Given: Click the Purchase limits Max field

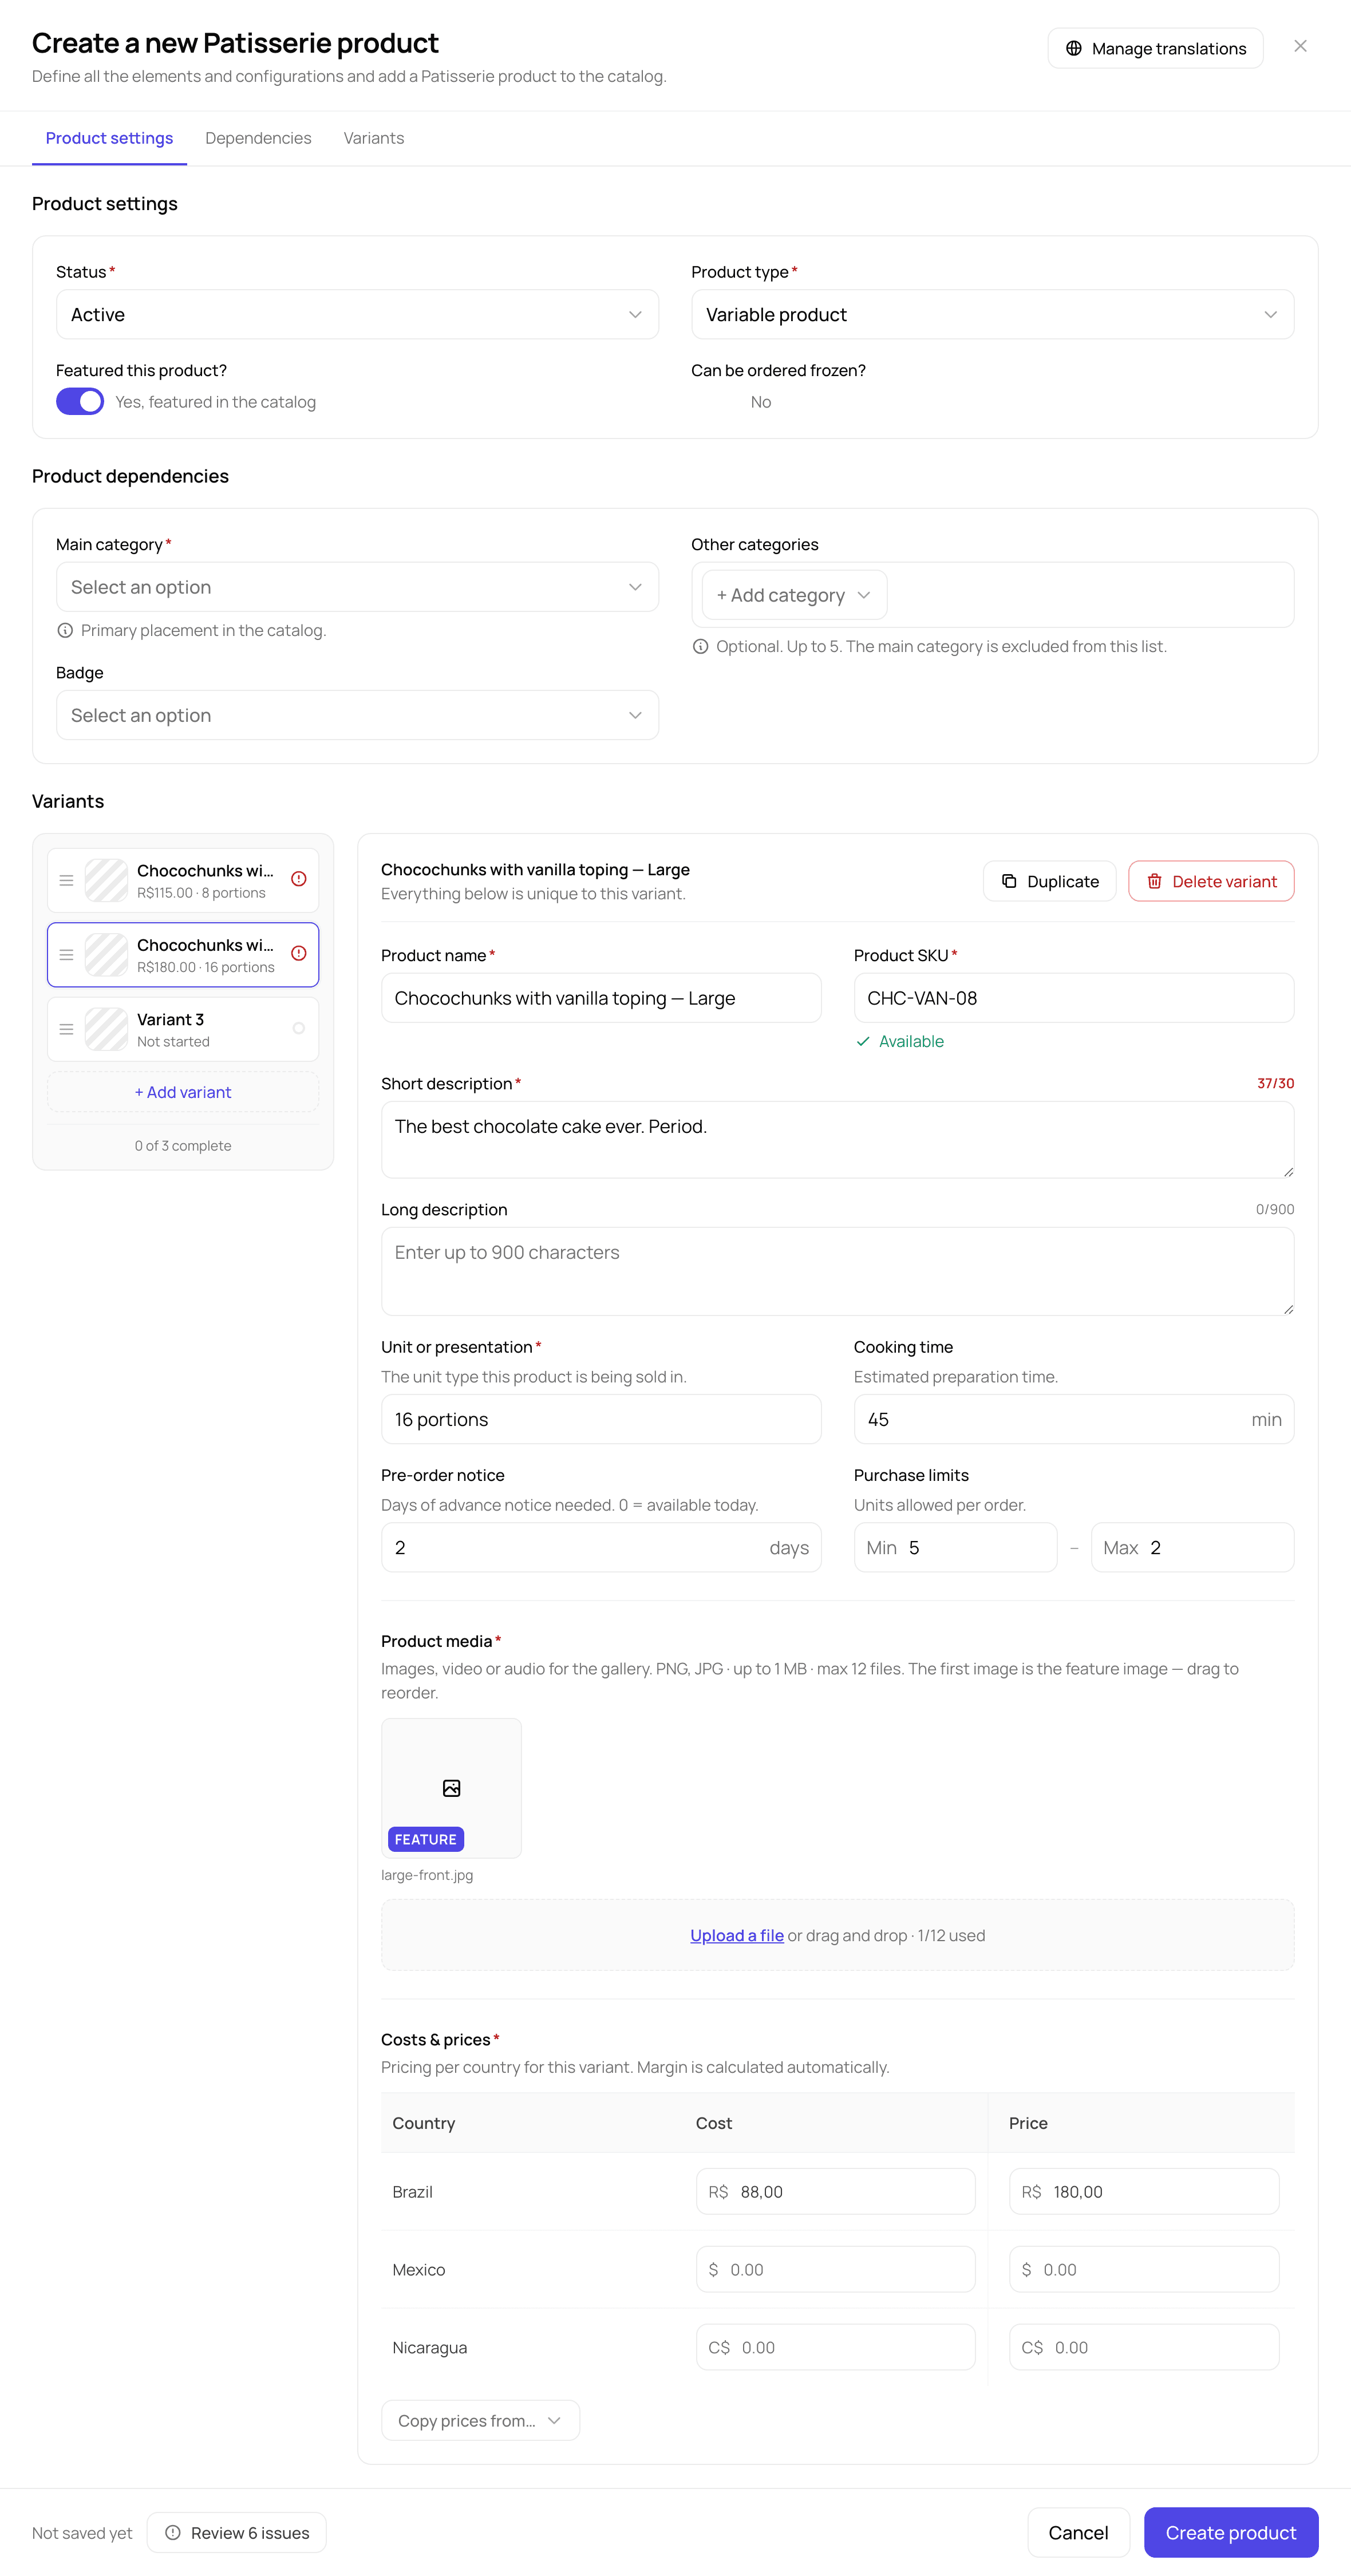Looking at the screenshot, I should (x=1192, y=1547).
